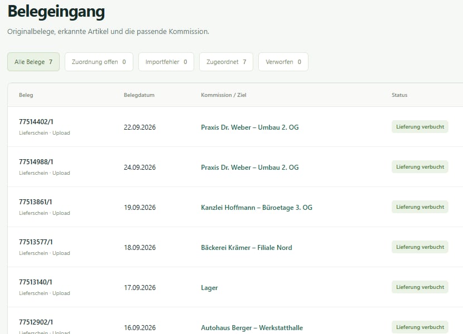Select the Verworfen filter tab
The image size is (463, 334).
283,62
